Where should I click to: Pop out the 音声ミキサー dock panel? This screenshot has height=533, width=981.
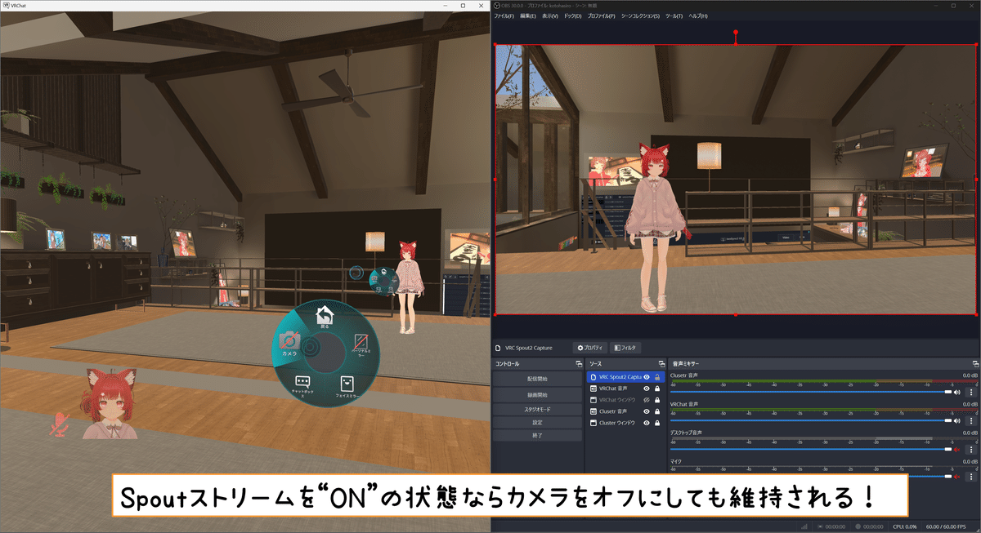click(975, 363)
